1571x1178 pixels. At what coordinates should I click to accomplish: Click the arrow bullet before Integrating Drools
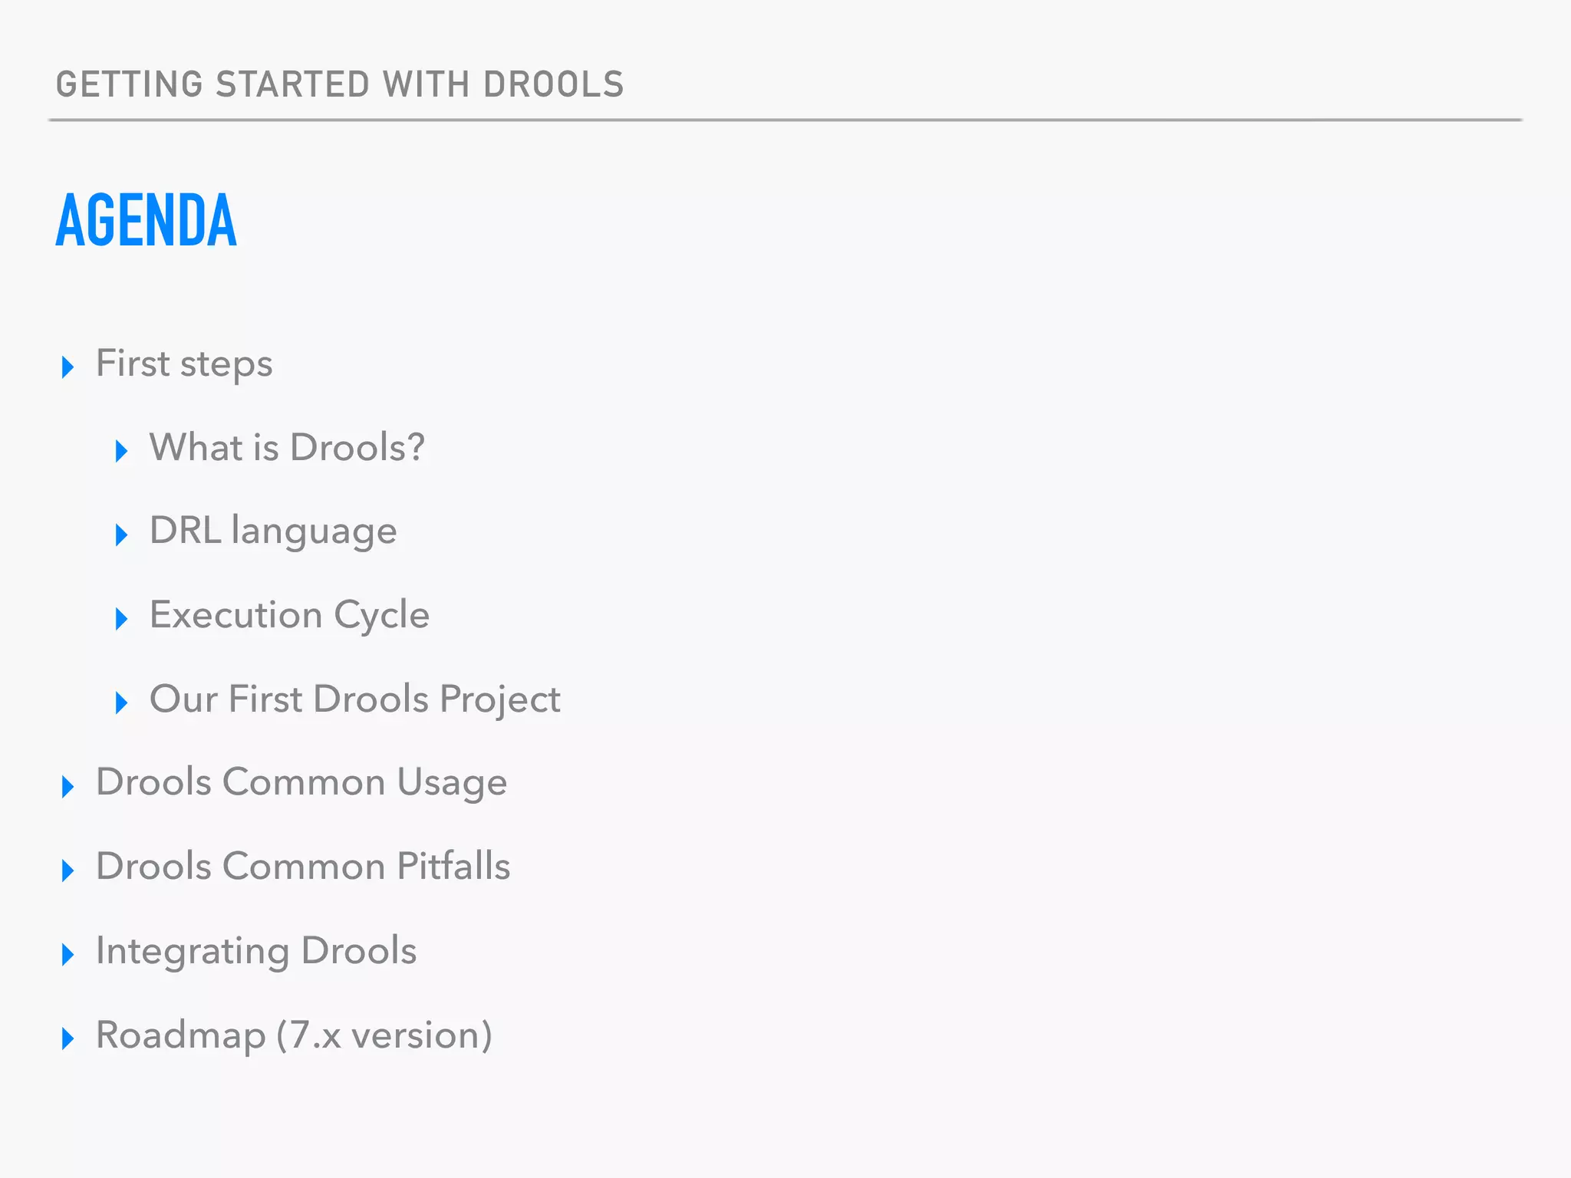point(68,954)
